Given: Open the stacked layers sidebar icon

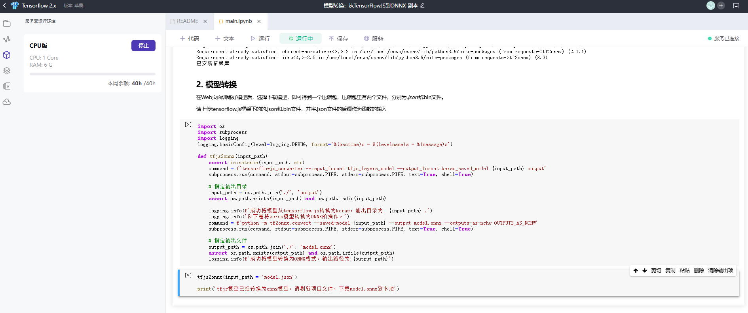Looking at the screenshot, I should (x=7, y=71).
